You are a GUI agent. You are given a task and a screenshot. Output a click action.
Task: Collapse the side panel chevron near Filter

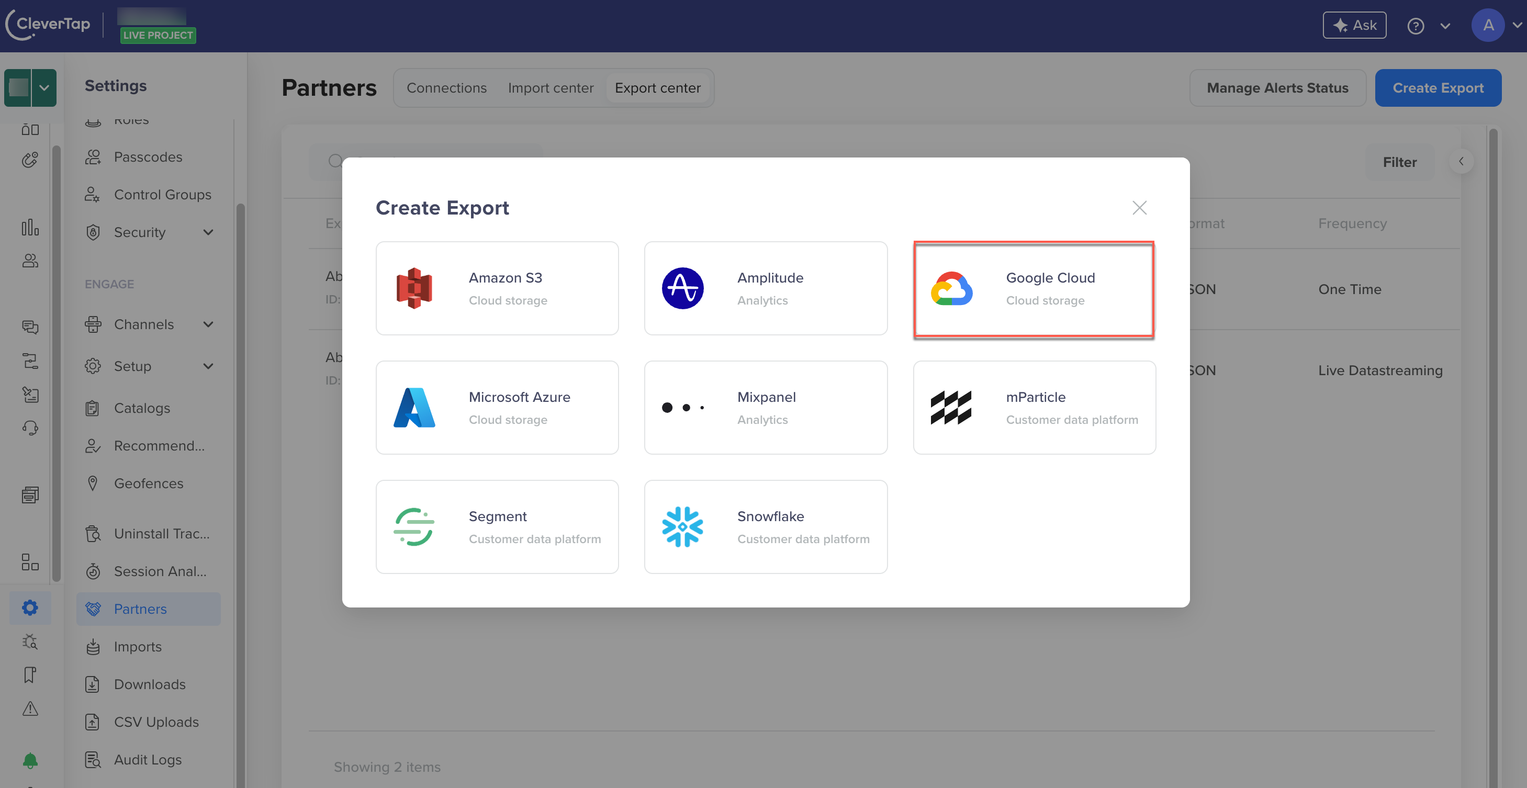point(1461,161)
